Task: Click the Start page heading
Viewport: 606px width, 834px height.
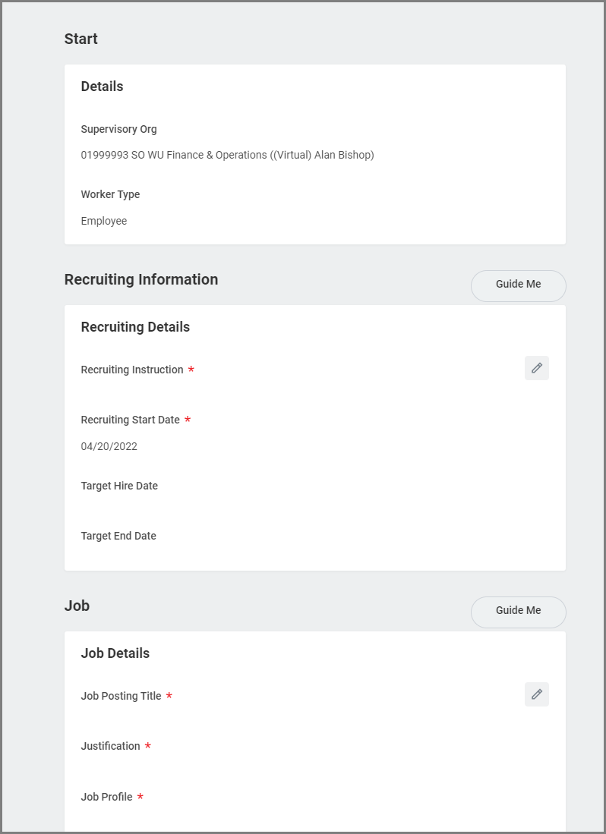Action: click(x=81, y=39)
